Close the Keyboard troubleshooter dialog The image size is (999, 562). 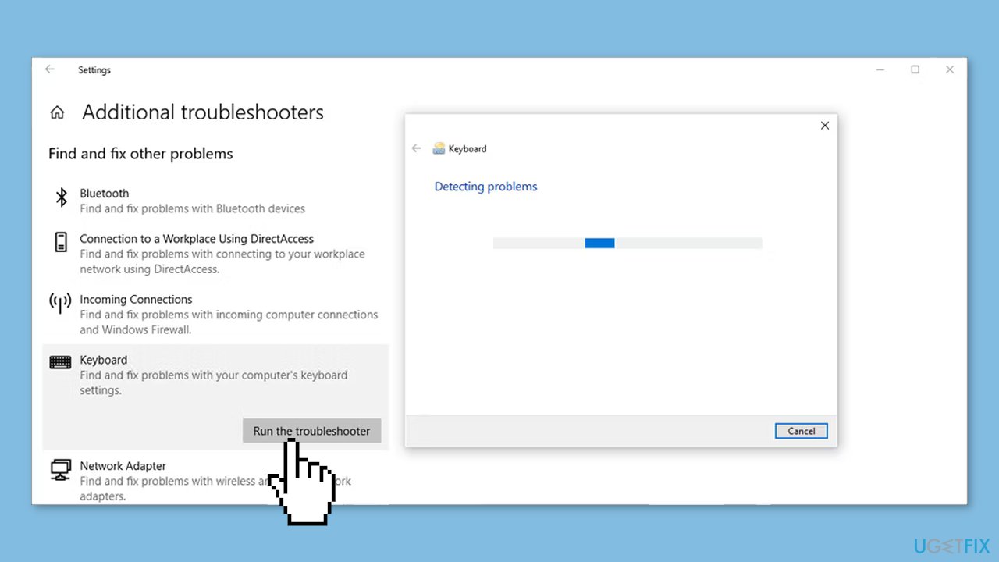[x=824, y=125]
